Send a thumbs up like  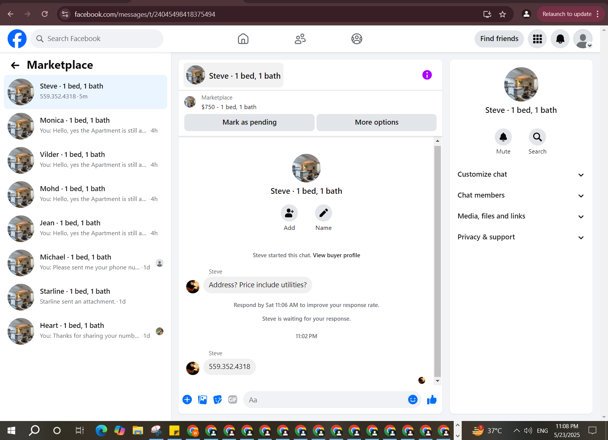(432, 400)
